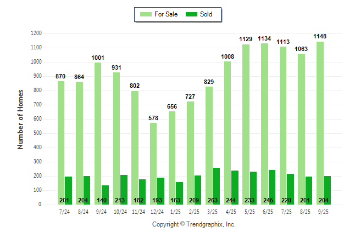Viewport: 355px width, 238px height.
Task: Click the Number of Homes axis title
Action: coord(20,119)
